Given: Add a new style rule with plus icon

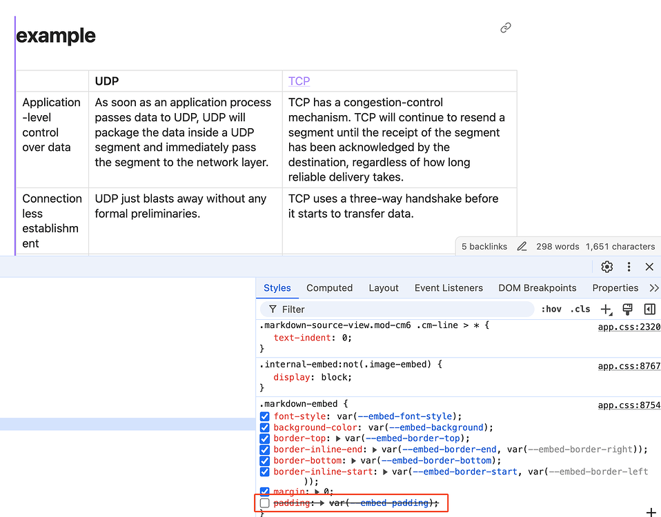Looking at the screenshot, I should 606,310.
